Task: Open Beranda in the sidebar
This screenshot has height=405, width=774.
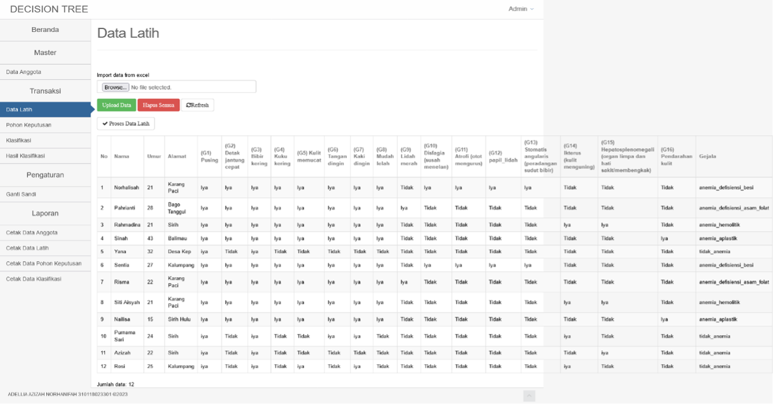Action: [x=46, y=30]
